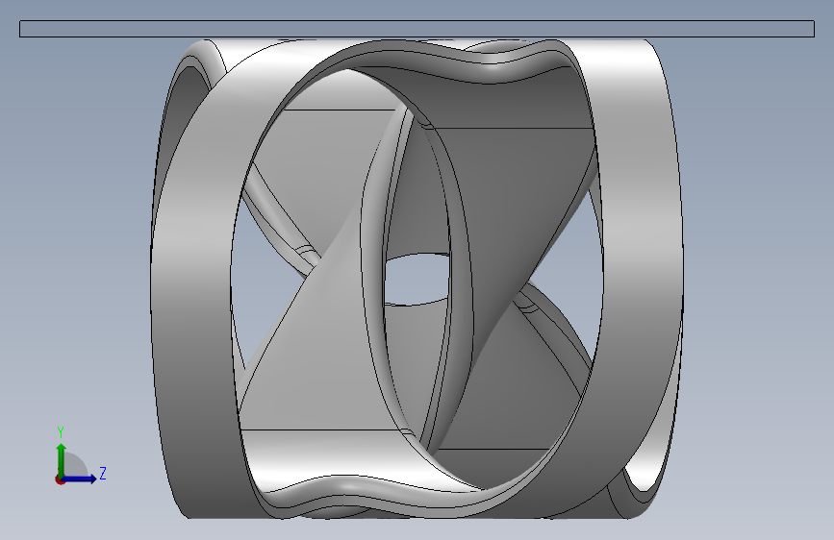Image resolution: width=834 pixels, height=540 pixels.
Task: Click the green Y axis arrow
Action: tap(62, 460)
